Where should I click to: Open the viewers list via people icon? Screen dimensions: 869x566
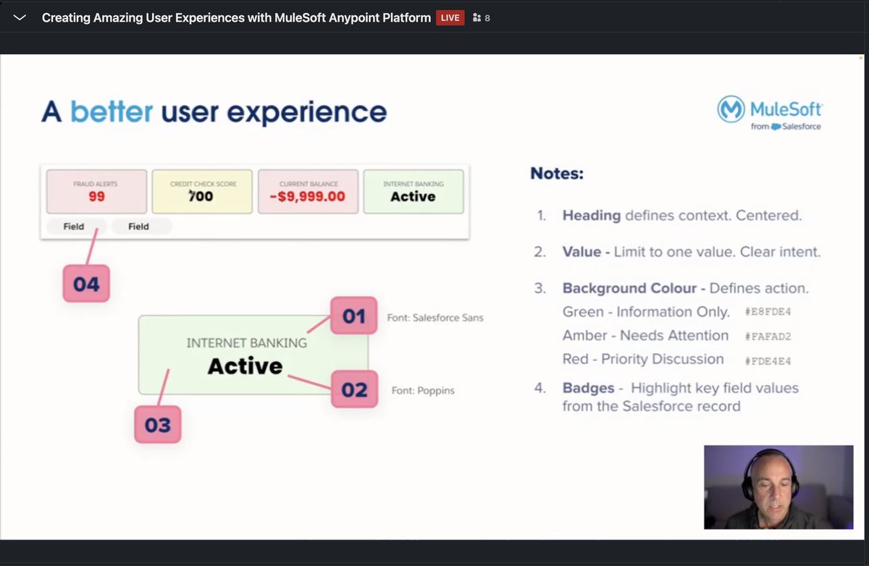tap(477, 17)
